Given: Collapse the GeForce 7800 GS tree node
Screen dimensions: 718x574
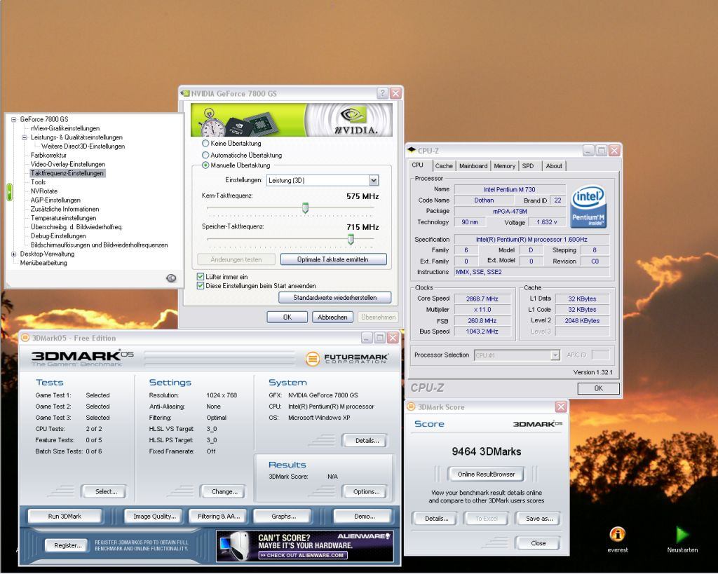Looking at the screenshot, I should pos(14,119).
